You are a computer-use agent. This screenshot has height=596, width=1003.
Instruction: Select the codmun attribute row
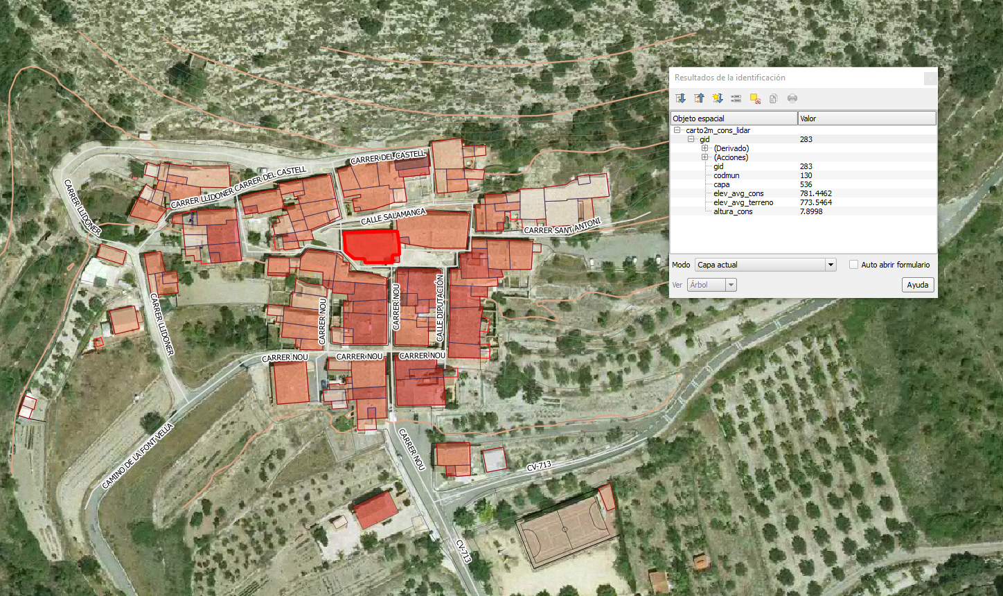[x=804, y=175]
